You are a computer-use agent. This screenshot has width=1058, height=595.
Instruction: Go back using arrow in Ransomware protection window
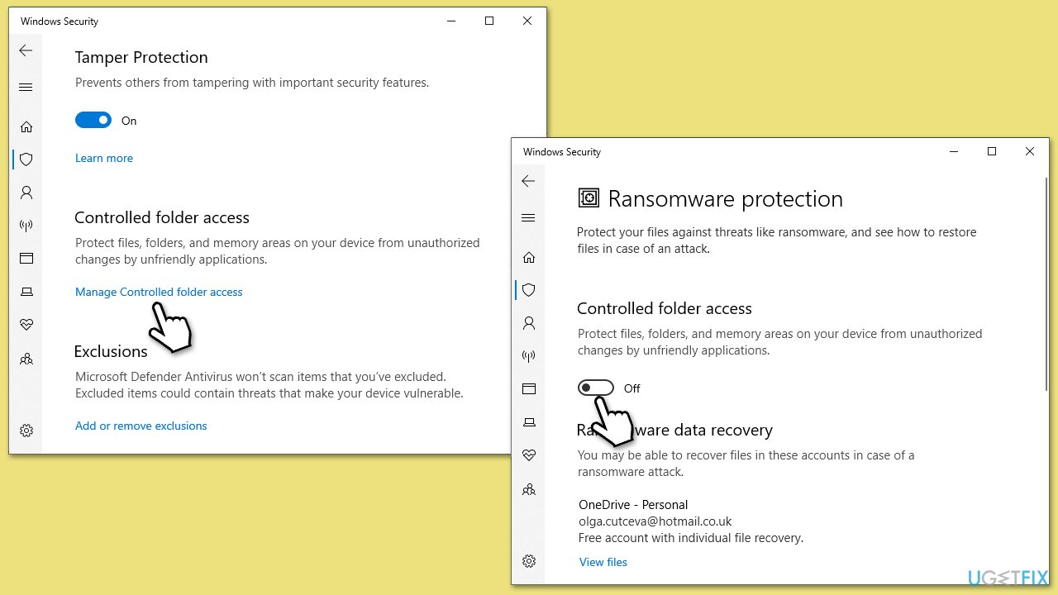[528, 181]
